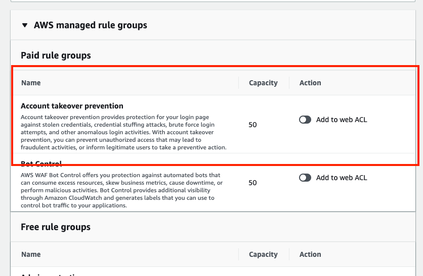Click the Account takeover prevention description text

pyautogui.click(x=123, y=132)
